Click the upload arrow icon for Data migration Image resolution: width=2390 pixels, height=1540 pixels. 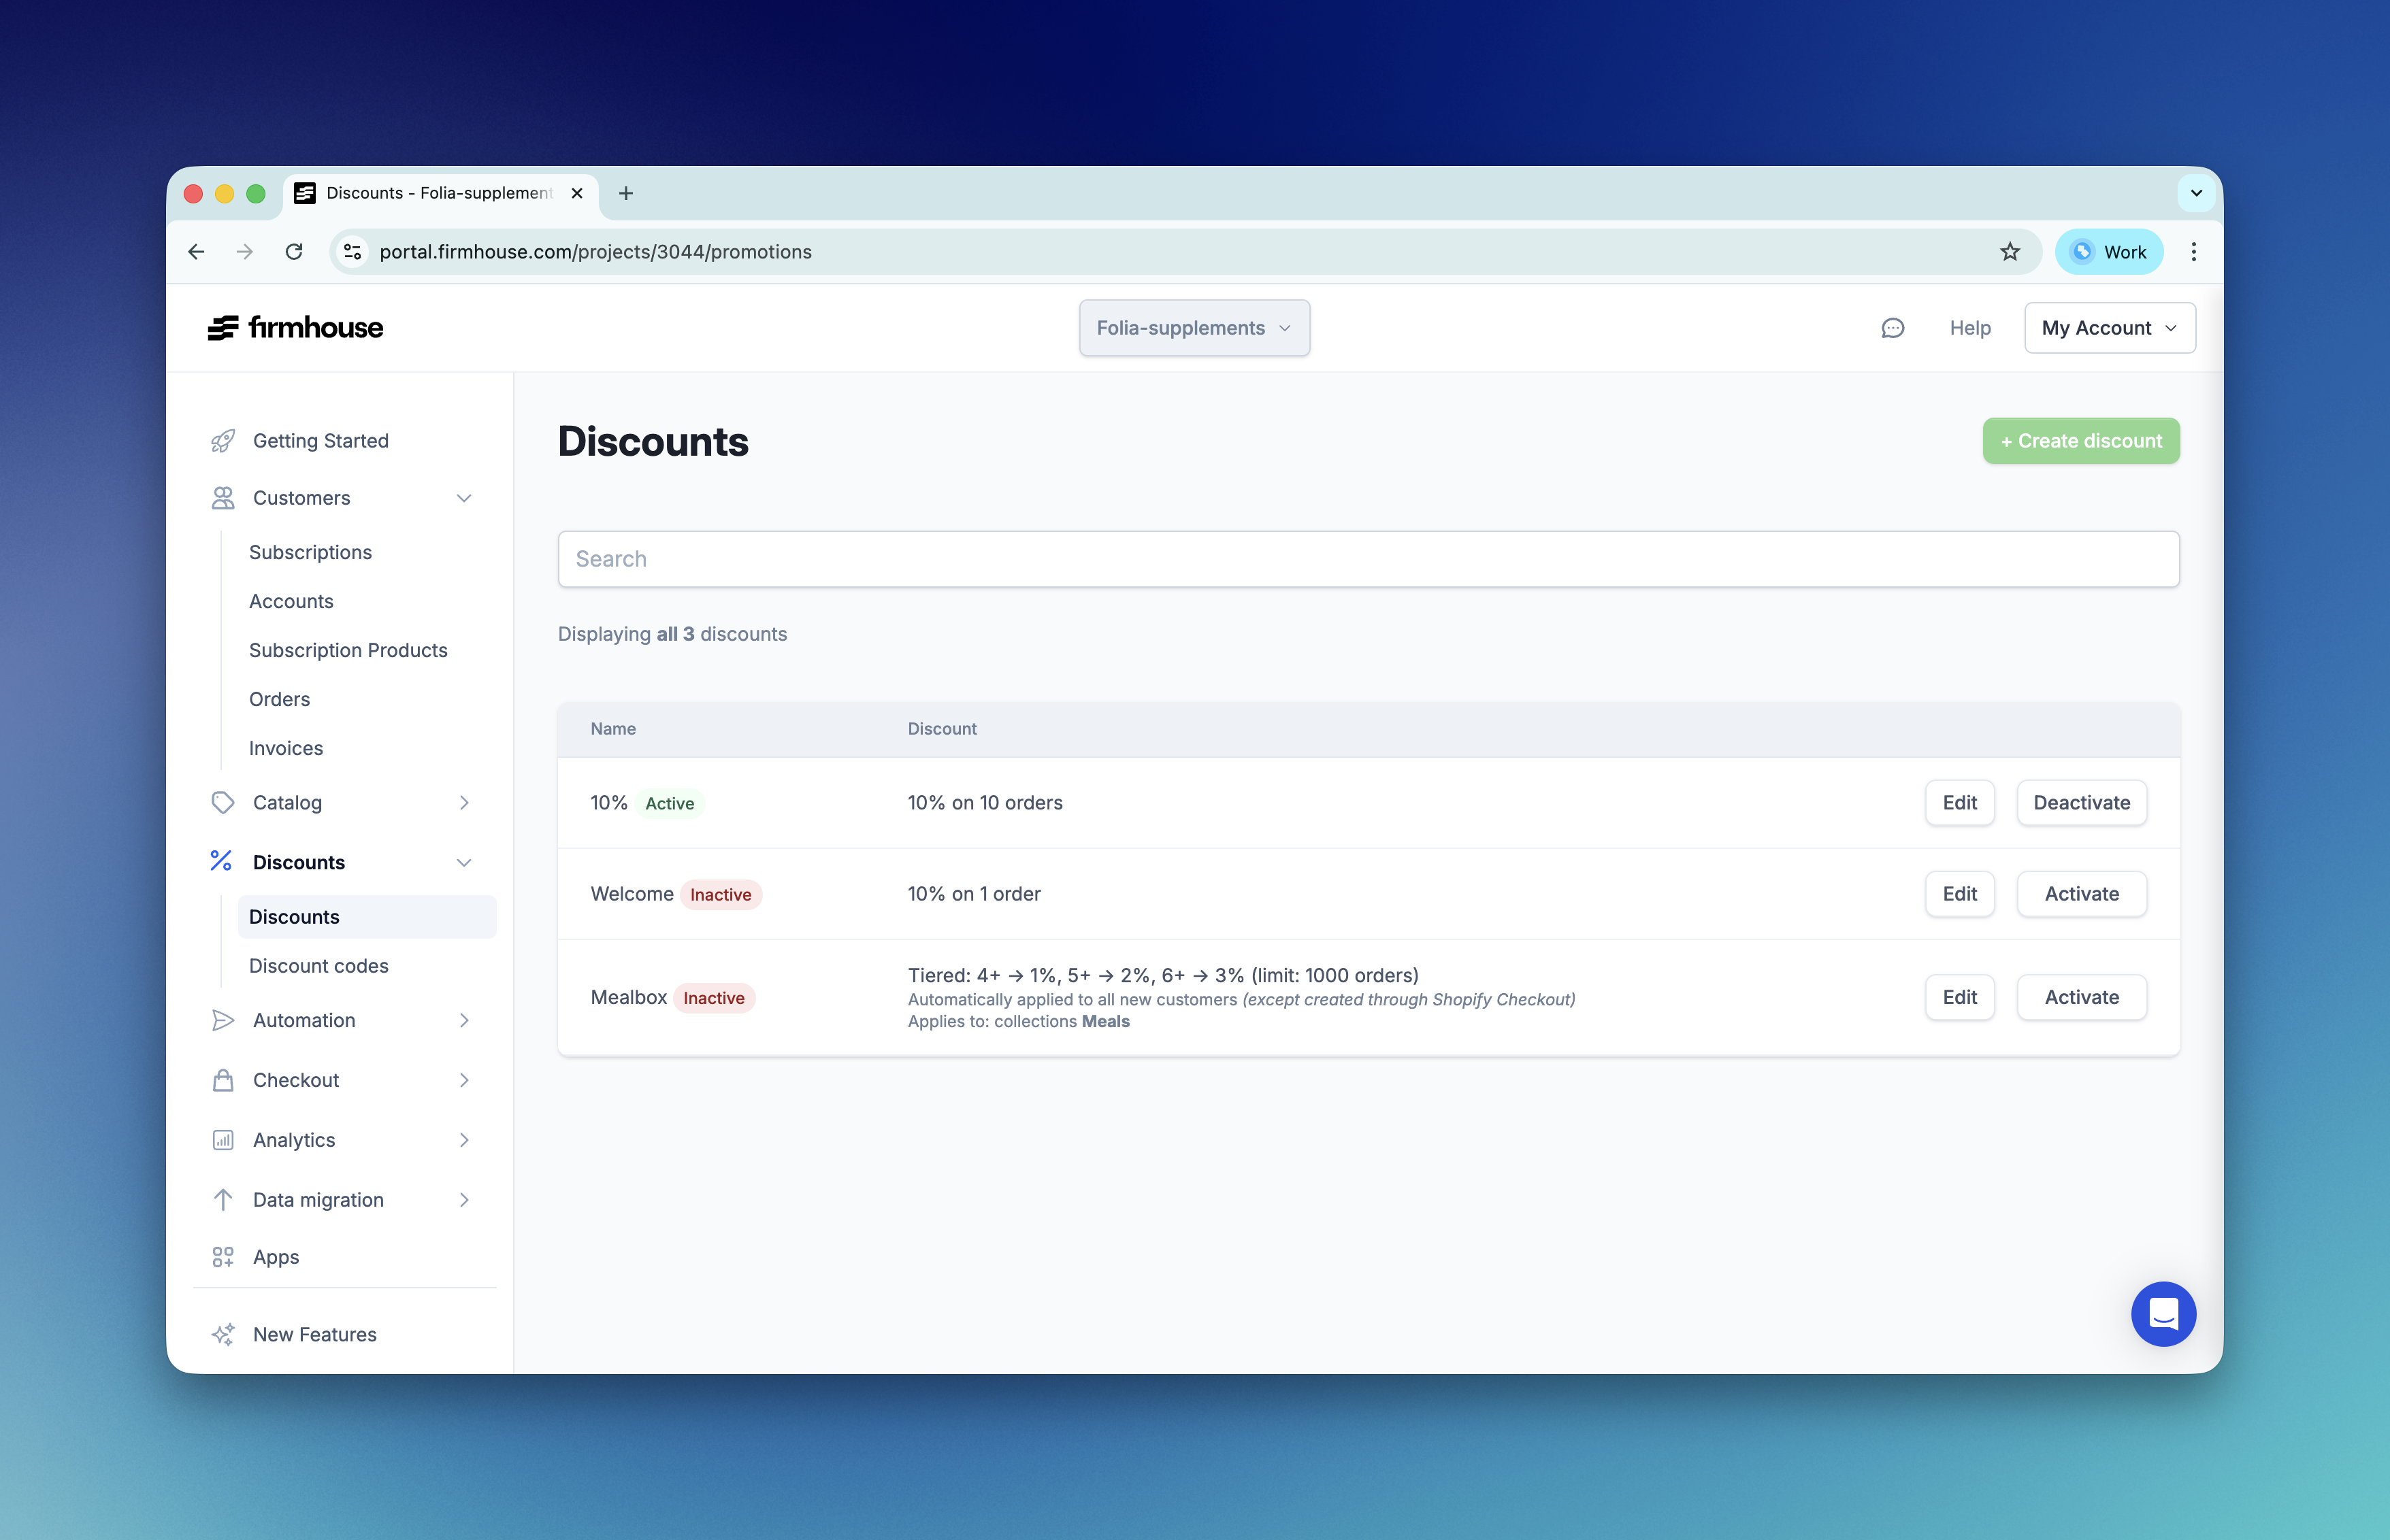[222, 1199]
